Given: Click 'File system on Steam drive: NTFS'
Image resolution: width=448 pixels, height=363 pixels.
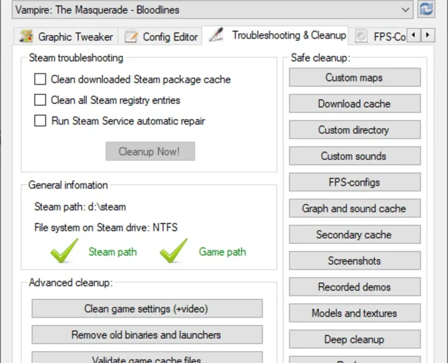Looking at the screenshot, I should point(106,227).
